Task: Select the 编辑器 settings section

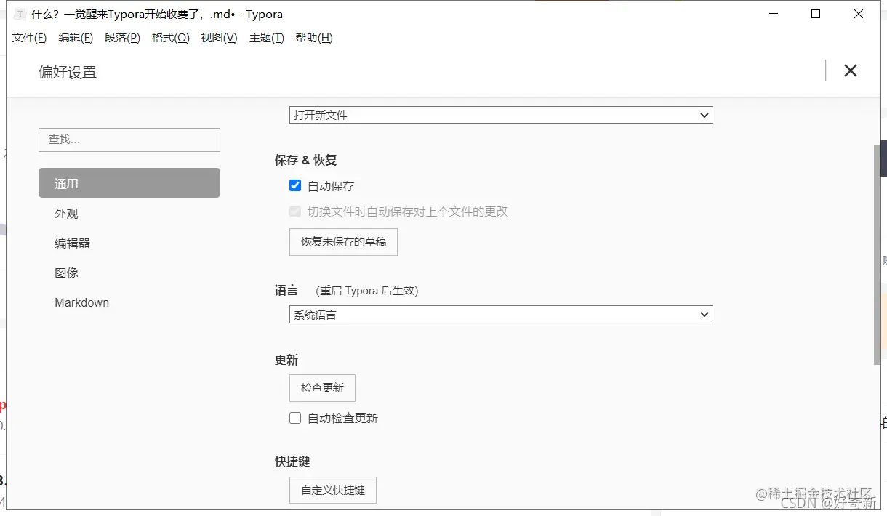Action: [71, 243]
